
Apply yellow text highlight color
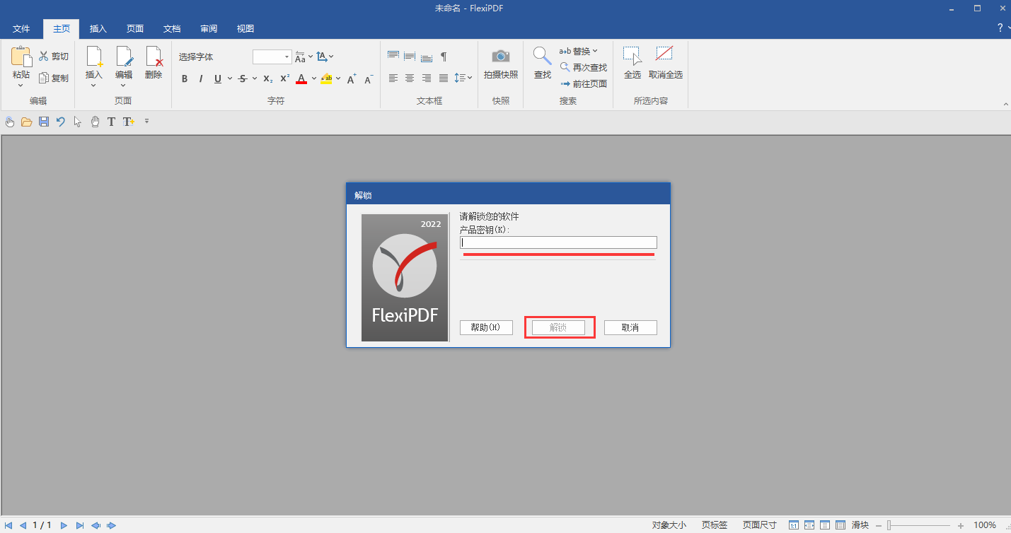326,78
